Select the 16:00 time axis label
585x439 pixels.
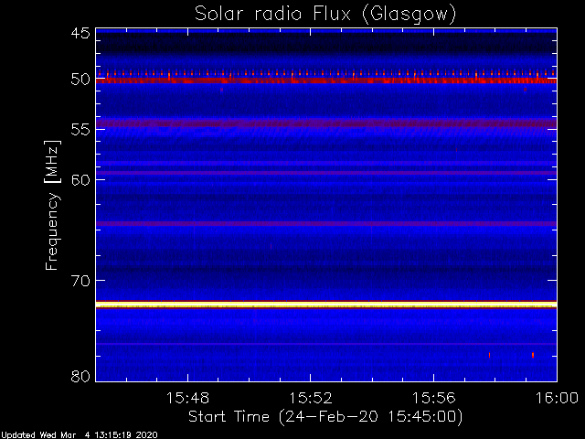(557, 398)
